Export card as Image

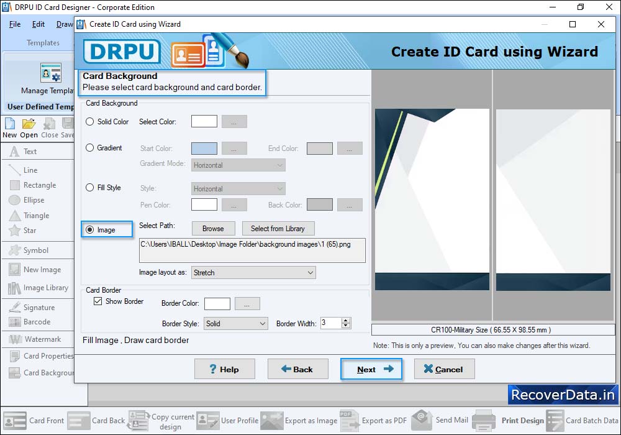[299, 420]
